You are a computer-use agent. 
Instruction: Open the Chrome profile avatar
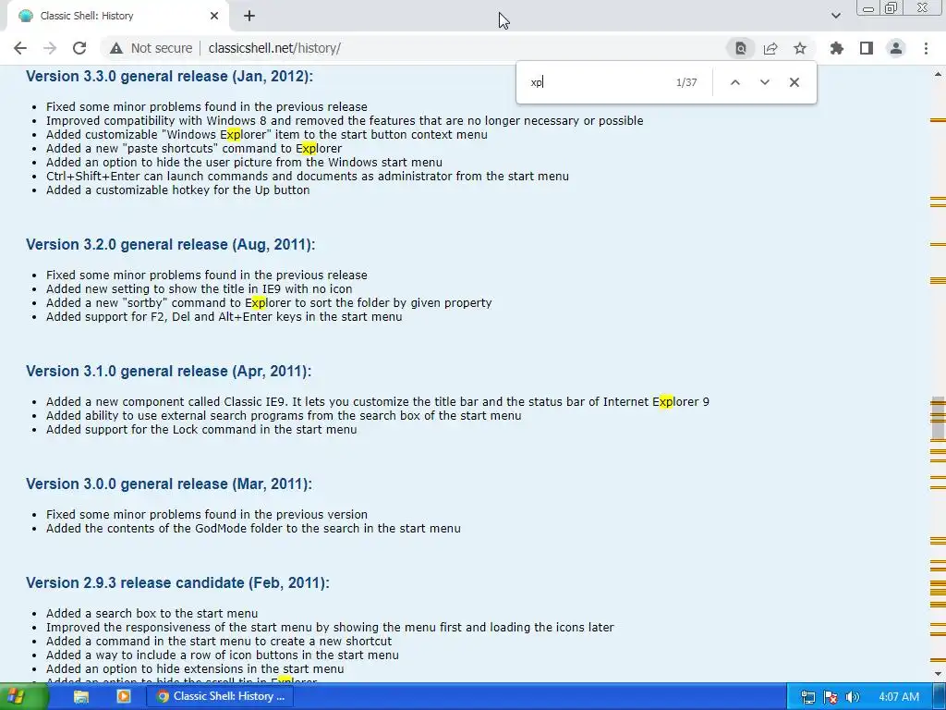point(896,48)
